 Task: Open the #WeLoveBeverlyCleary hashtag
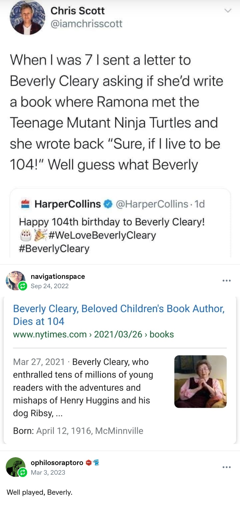[x=102, y=235]
